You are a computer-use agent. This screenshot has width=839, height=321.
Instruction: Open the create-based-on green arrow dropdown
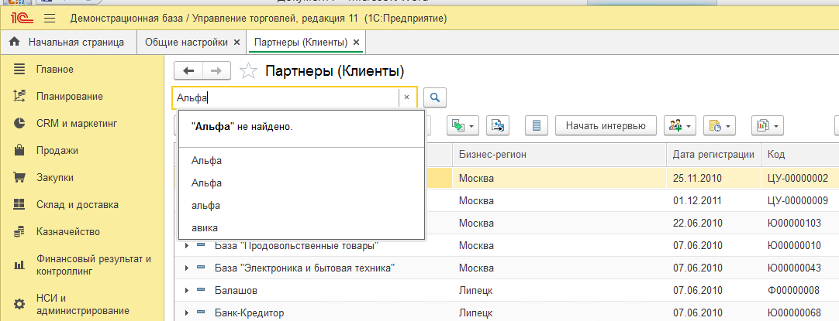[463, 126]
